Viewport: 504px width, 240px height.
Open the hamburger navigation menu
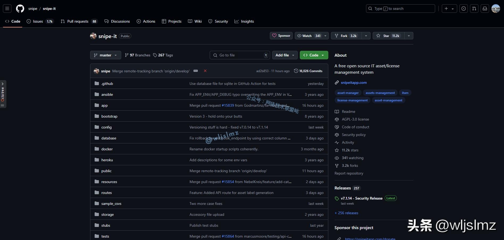(x=7, y=9)
